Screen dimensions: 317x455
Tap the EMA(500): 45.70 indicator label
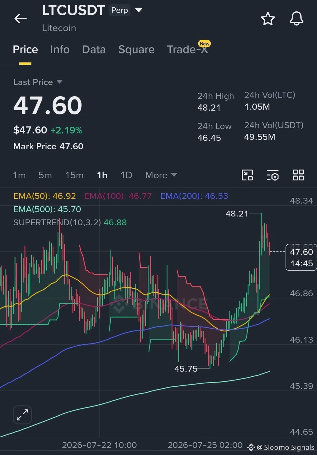tap(47, 209)
